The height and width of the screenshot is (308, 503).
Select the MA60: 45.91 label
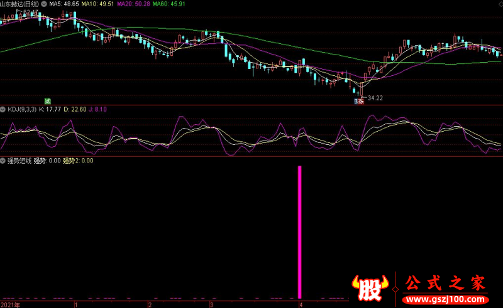[x=169, y=4]
